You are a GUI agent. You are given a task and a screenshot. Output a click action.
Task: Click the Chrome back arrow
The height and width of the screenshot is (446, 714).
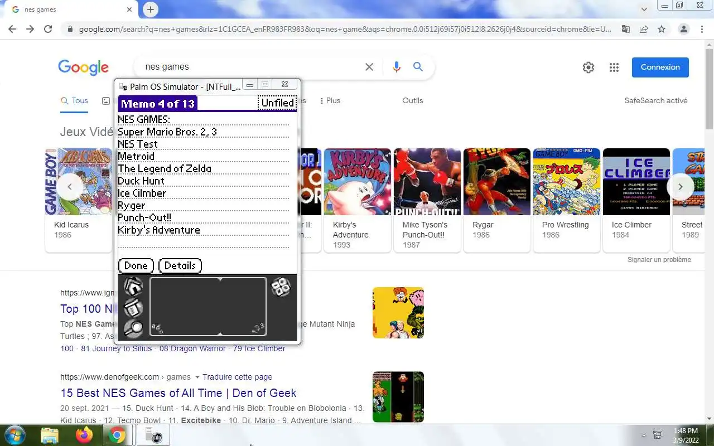(12, 29)
